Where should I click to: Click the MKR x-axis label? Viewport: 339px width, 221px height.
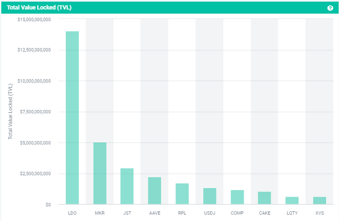(100, 213)
